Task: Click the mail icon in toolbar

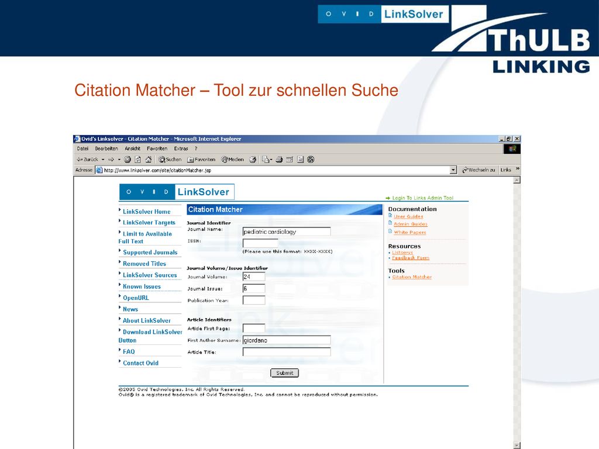Action: (267, 160)
